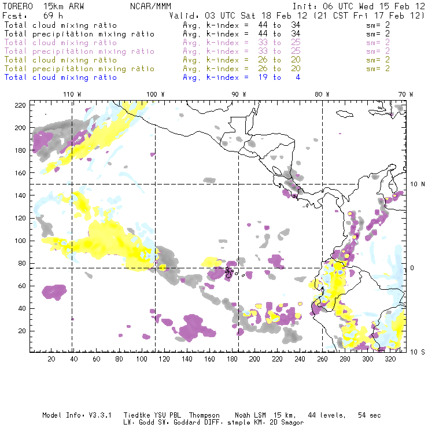Image resolution: width=428 pixels, height=428 pixels.
Task: Click the "10 S" latitude label
Action: click(418, 352)
